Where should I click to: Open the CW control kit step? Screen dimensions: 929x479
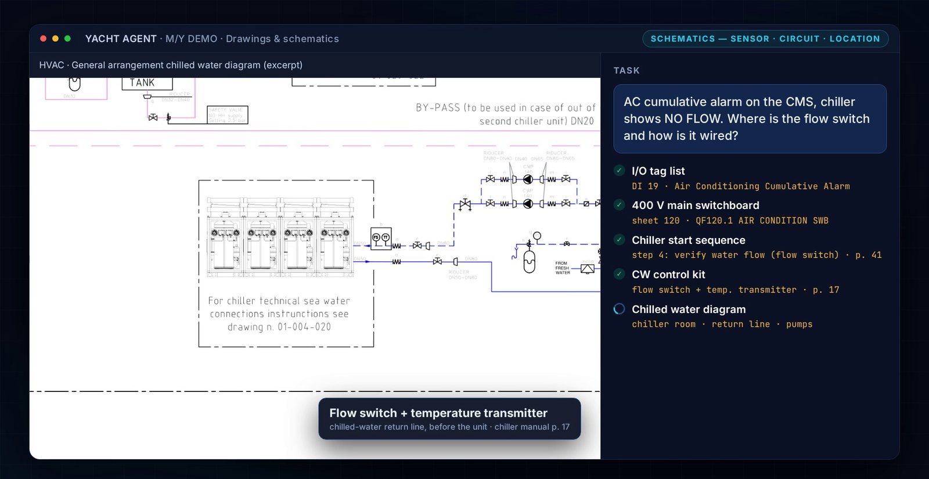point(749,282)
